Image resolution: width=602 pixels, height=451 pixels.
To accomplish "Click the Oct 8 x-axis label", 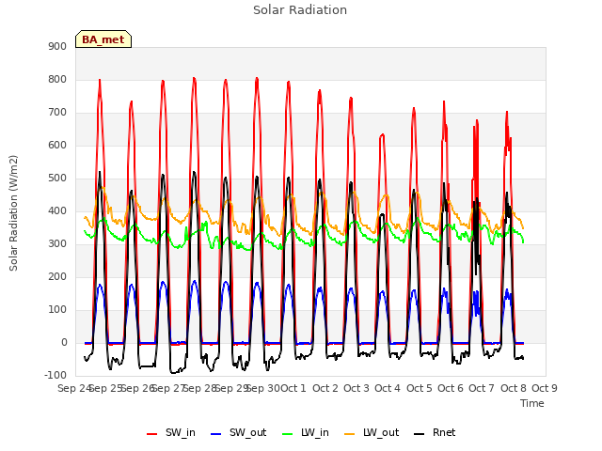I will 514,388.
